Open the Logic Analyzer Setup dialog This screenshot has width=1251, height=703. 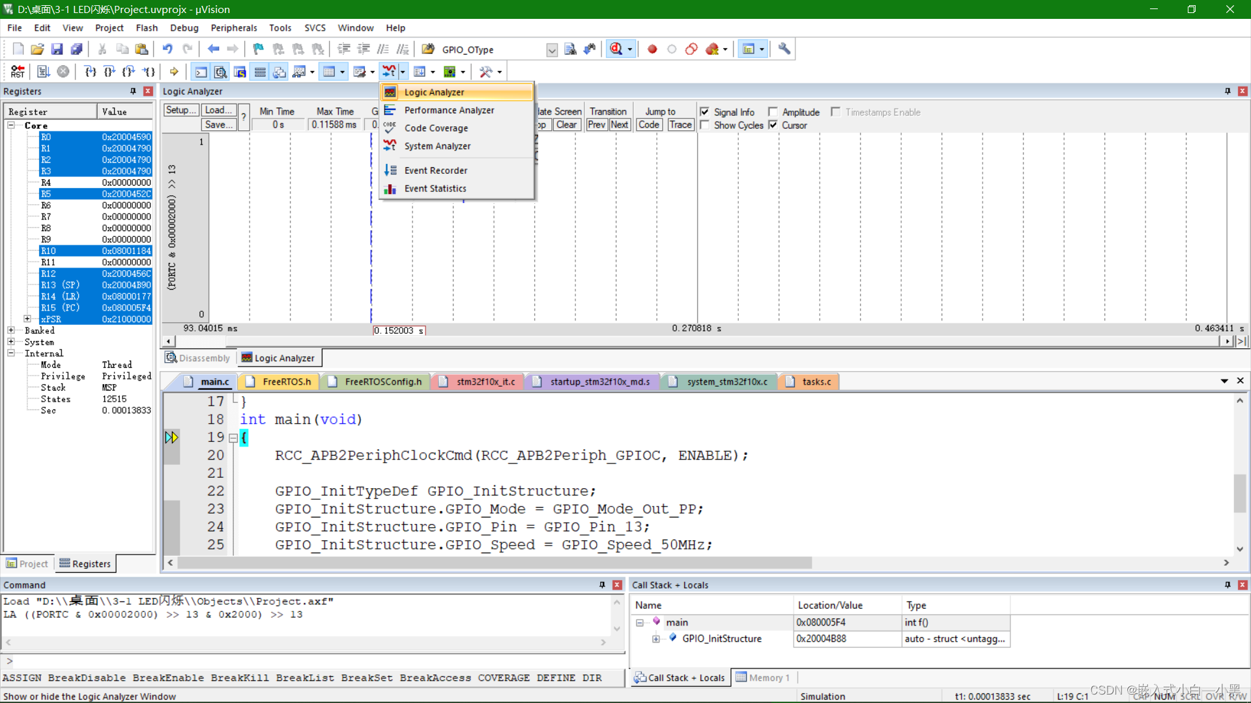click(x=180, y=109)
